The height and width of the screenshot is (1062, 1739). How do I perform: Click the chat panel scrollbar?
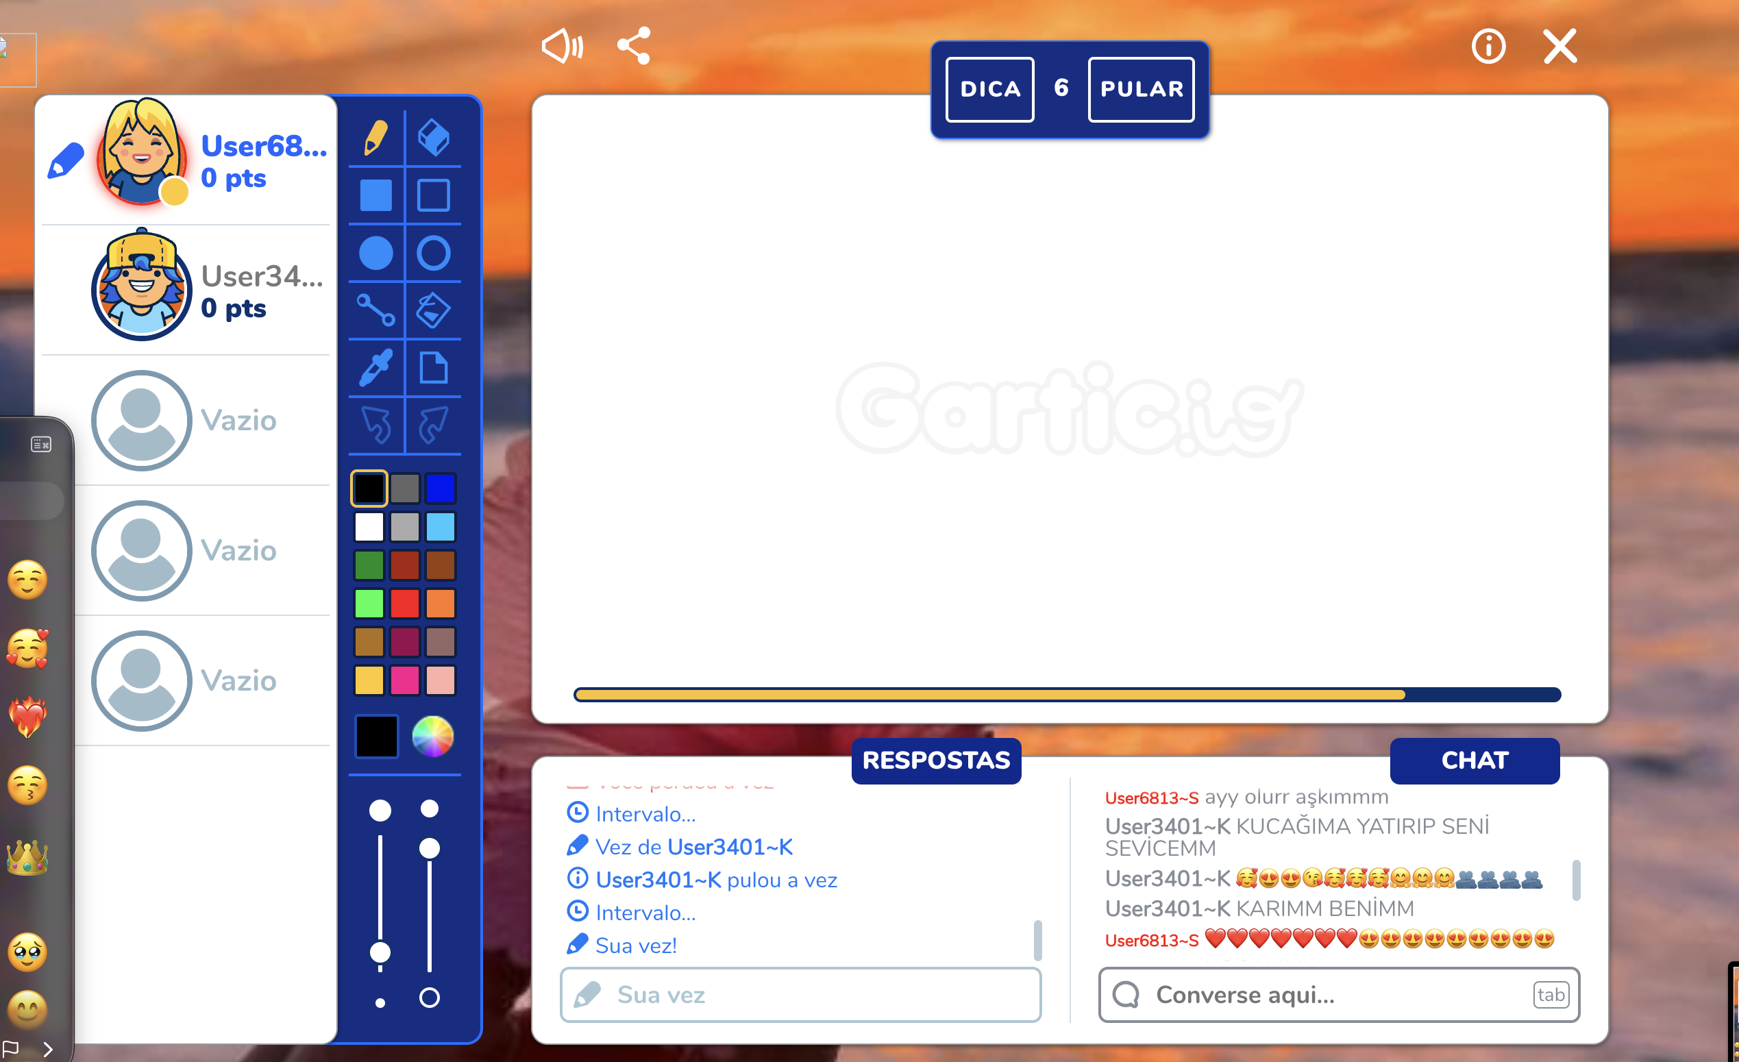1576,880
